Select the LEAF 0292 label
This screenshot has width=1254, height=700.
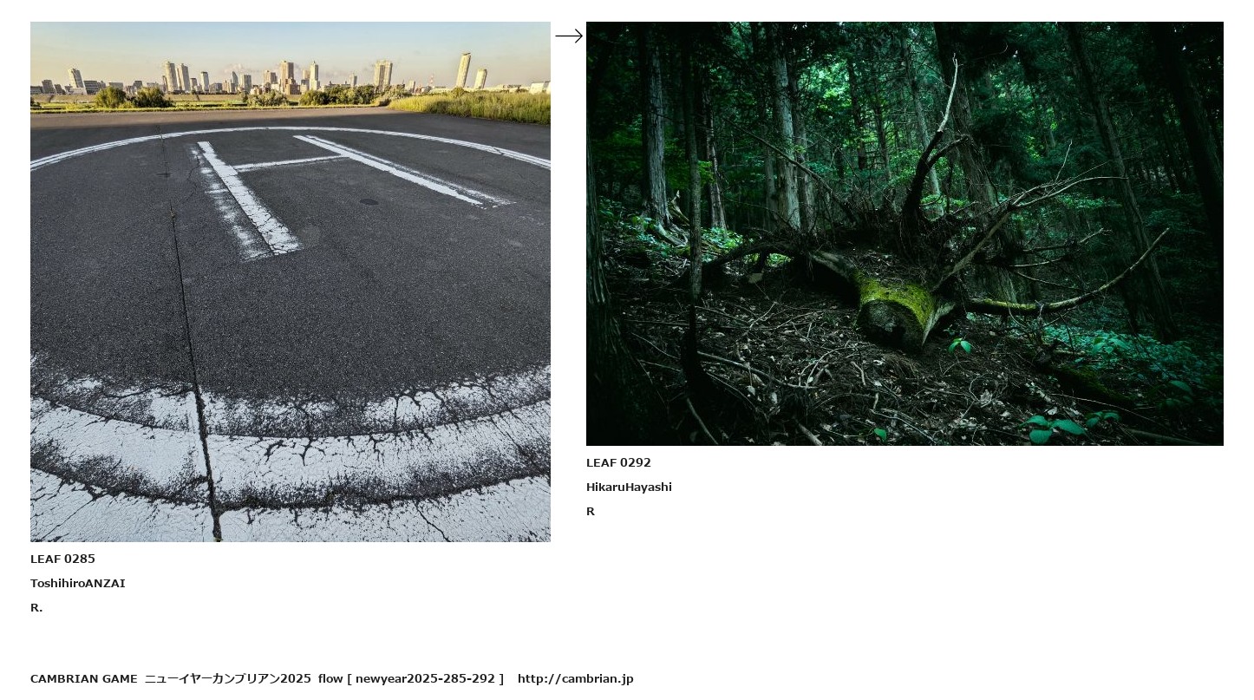618,462
